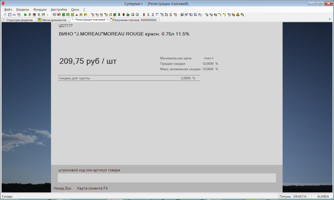Click the red triangle toolbar icon
The width and height of the screenshot is (334, 200).
(x=77, y=15)
